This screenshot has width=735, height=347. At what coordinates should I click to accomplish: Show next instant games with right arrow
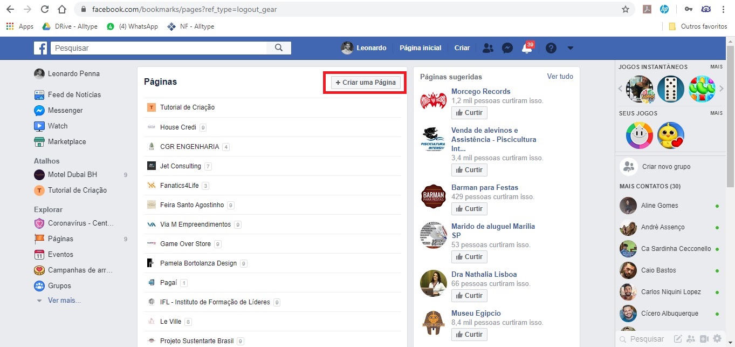pyautogui.click(x=722, y=89)
